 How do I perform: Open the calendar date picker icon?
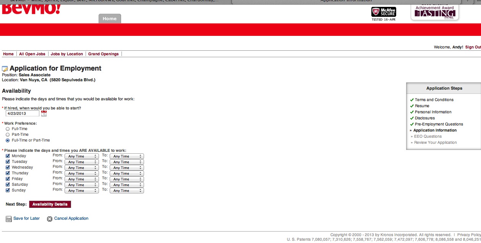tap(44, 113)
